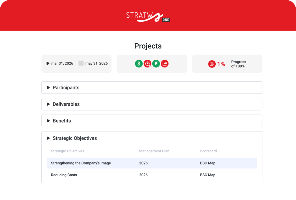Screen dimensions: 296x200
Task: Click the 2026 Management Plan for Strengthening row
Action: [x=144, y=163]
